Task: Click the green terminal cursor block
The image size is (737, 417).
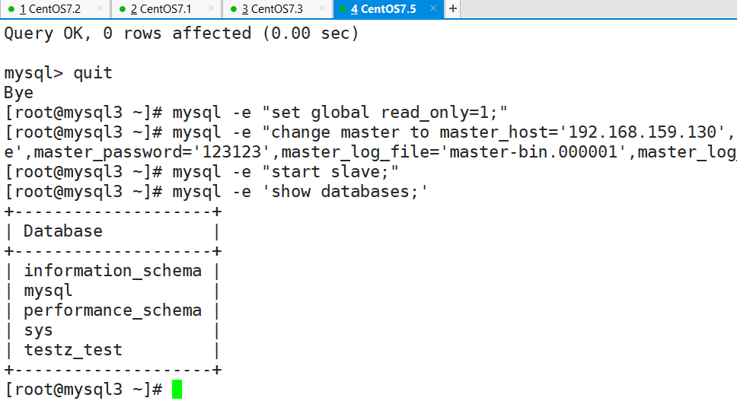Action: [x=177, y=390]
